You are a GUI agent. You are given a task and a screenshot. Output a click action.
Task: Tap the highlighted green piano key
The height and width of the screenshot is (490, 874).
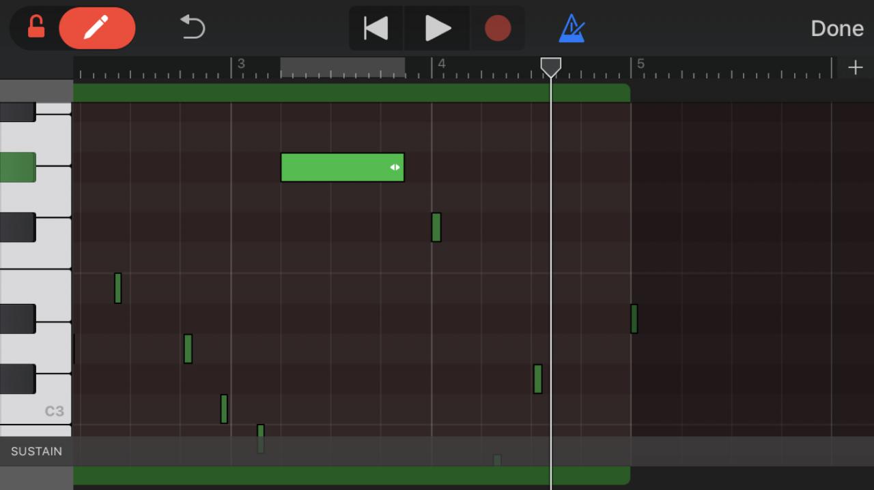pyautogui.click(x=18, y=167)
